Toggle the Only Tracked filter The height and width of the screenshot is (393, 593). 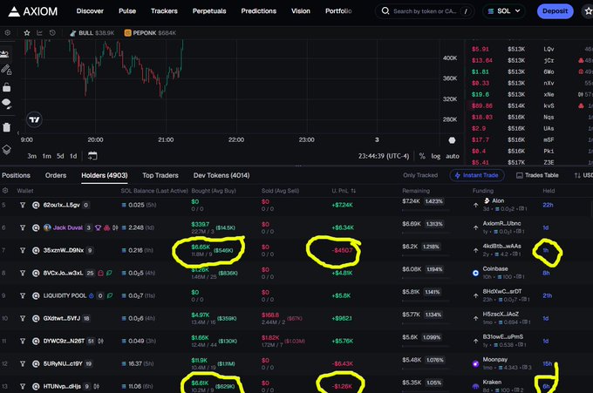tap(420, 175)
